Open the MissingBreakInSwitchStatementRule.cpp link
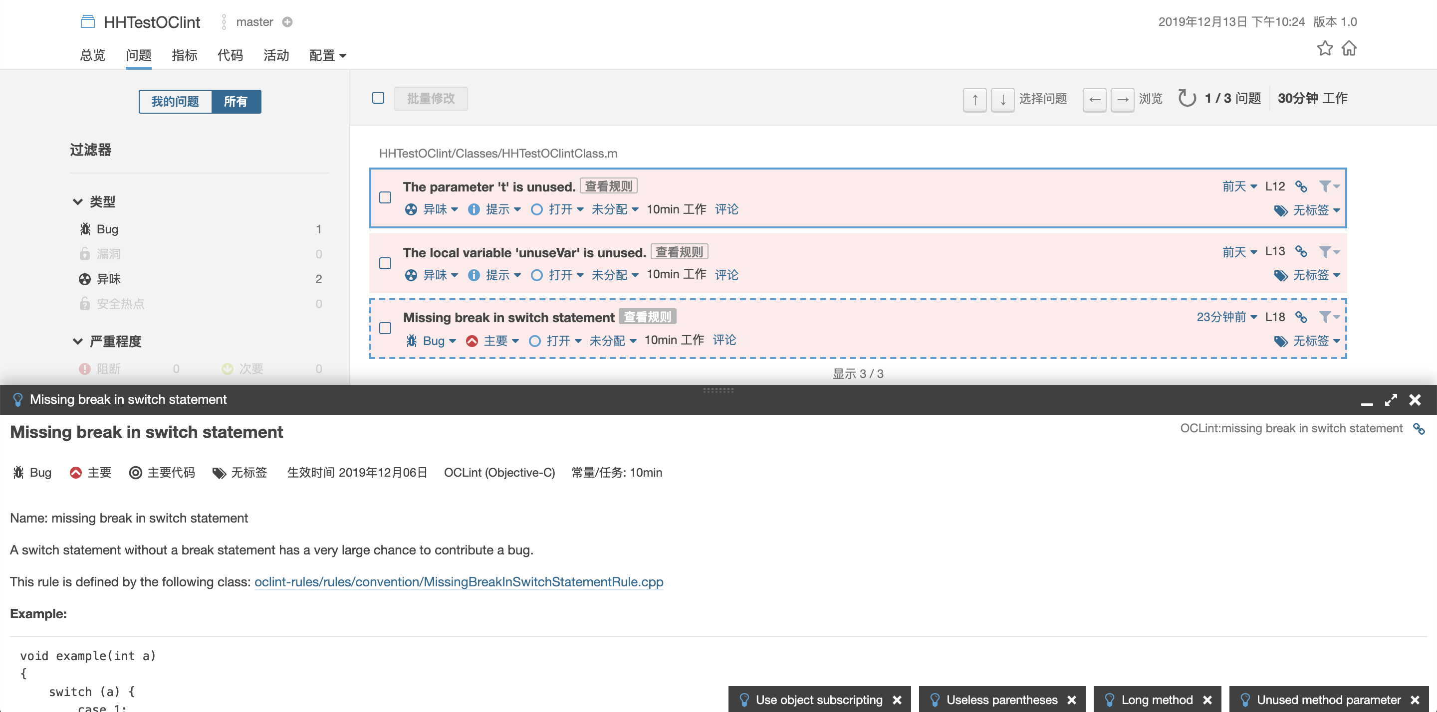Image resolution: width=1437 pixels, height=712 pixels. coord(459,581)
